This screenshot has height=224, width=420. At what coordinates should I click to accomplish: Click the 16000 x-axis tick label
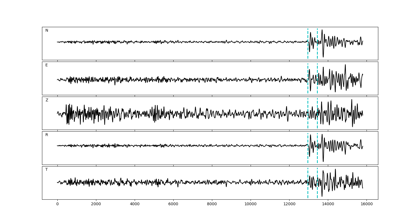tap(367, 204)
